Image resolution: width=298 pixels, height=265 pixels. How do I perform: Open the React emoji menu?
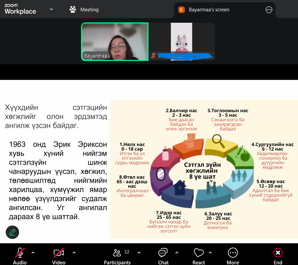[x=199, y=256]
